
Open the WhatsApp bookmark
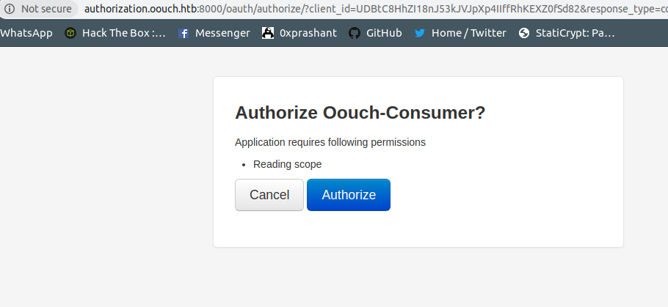click(x=26, y=33)
